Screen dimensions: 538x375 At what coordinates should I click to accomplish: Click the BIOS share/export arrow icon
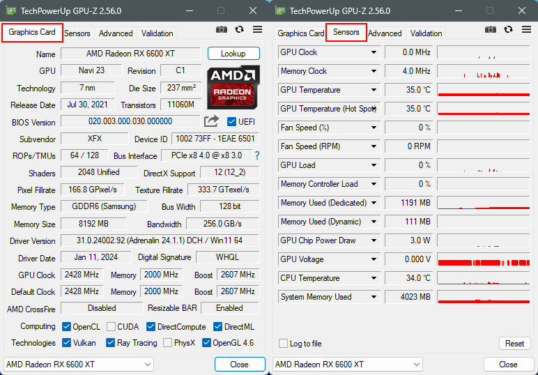tap(211, 121)
